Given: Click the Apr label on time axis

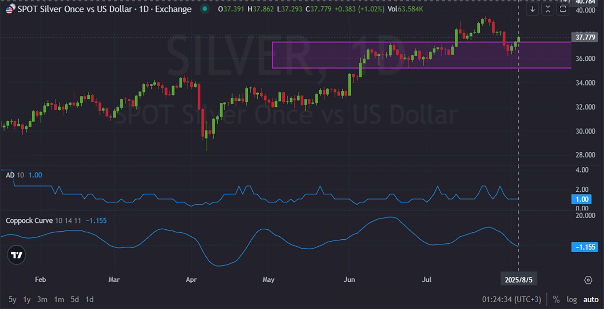Looking at the screenshot, I should click(191, 280).
